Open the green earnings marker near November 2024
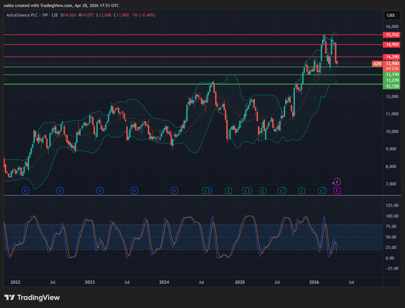 point(229,191)
